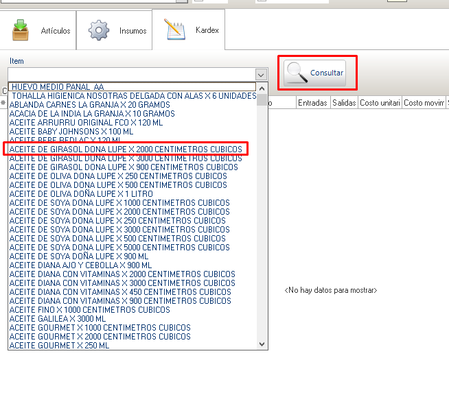Select ACEITE GALILEA X 3000 ML
Image resolution: width=449 pixels, height=417 pixels.
click(x=58, y=318)
